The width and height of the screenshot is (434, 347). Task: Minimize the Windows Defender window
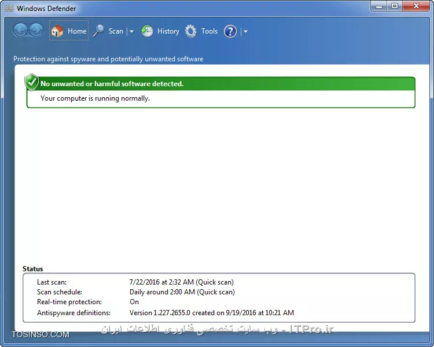point(379,6)
